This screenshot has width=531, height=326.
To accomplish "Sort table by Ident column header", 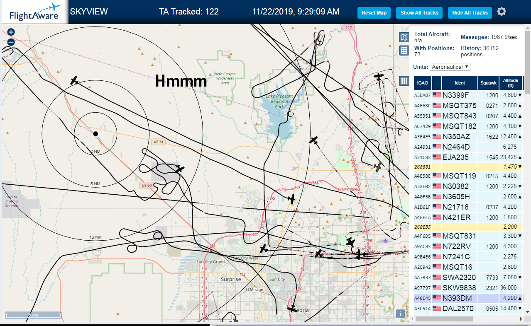I will coord(460,83).
